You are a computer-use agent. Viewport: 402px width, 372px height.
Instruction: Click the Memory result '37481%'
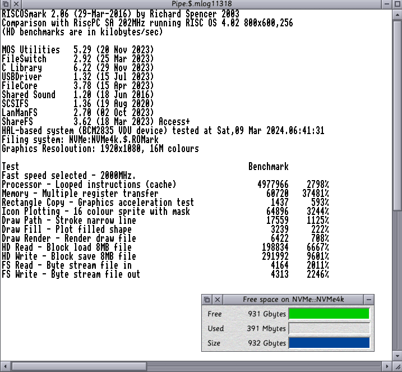[x=316, y=194]
